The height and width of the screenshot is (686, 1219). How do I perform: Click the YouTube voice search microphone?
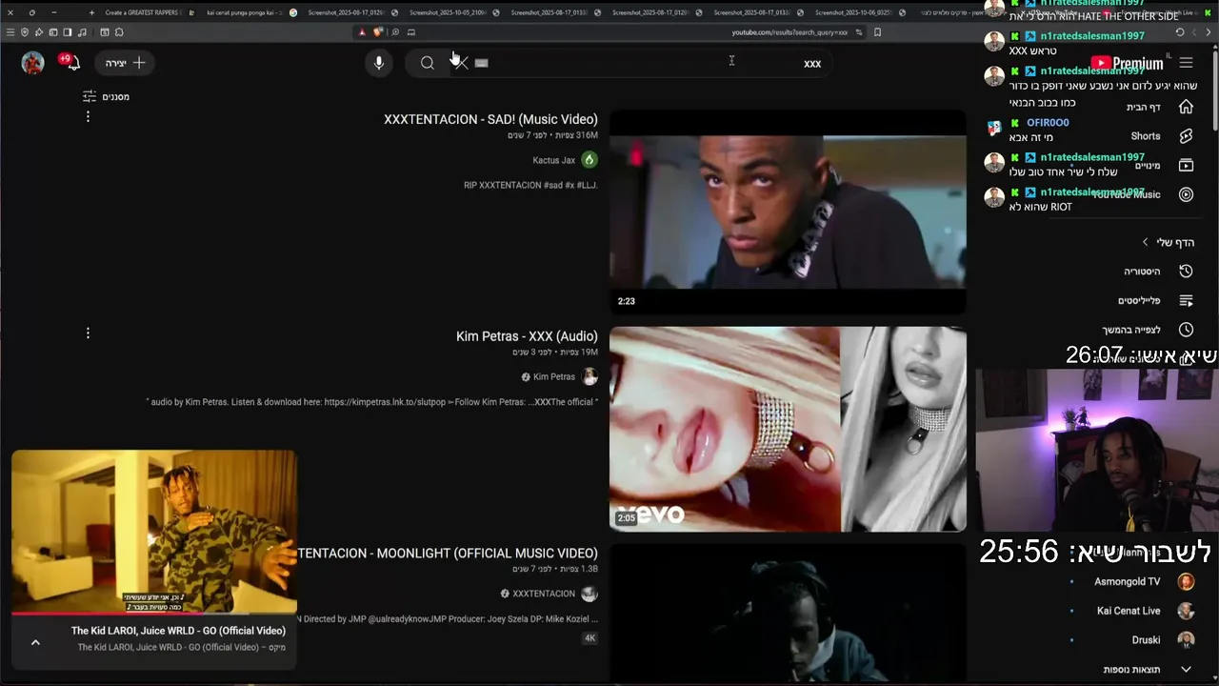378,63
